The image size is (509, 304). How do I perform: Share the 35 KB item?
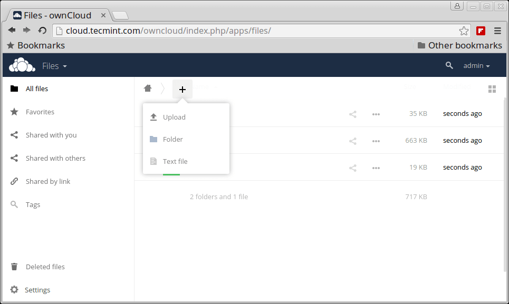tap(353, 114)
